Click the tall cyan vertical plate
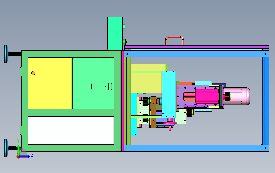The image size is (275, 173). [x=169, y=94]
